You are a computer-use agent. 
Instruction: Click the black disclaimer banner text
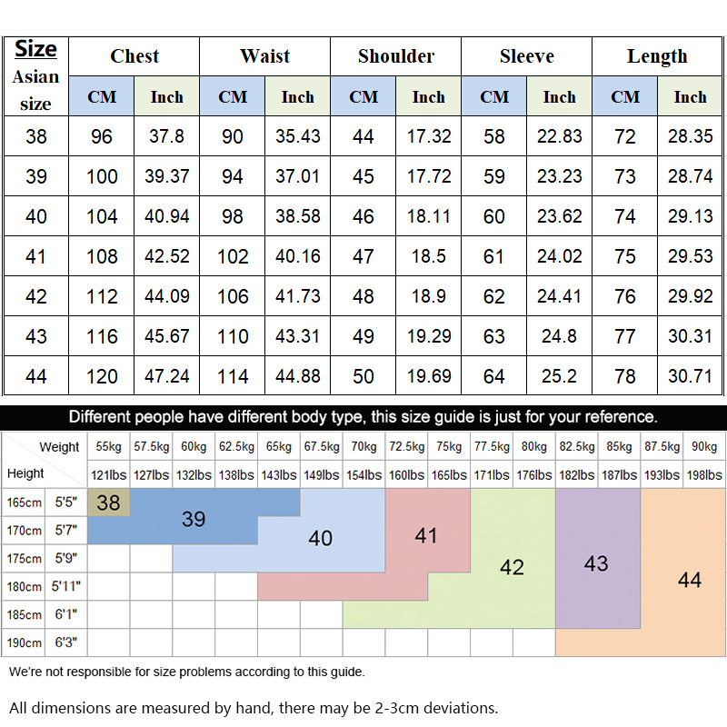click(363, 417)
